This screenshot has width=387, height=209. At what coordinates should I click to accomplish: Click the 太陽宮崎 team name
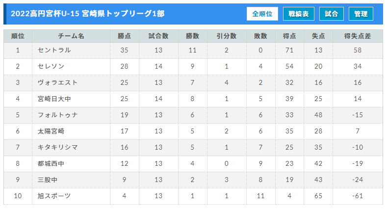point(51,131)
